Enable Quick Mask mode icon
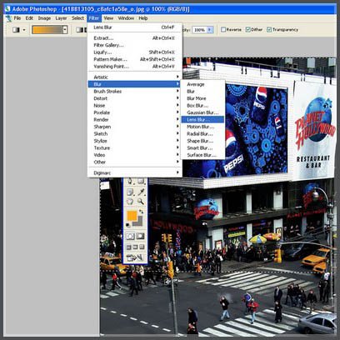Screen dimensions: 340x340 point(140,236)
